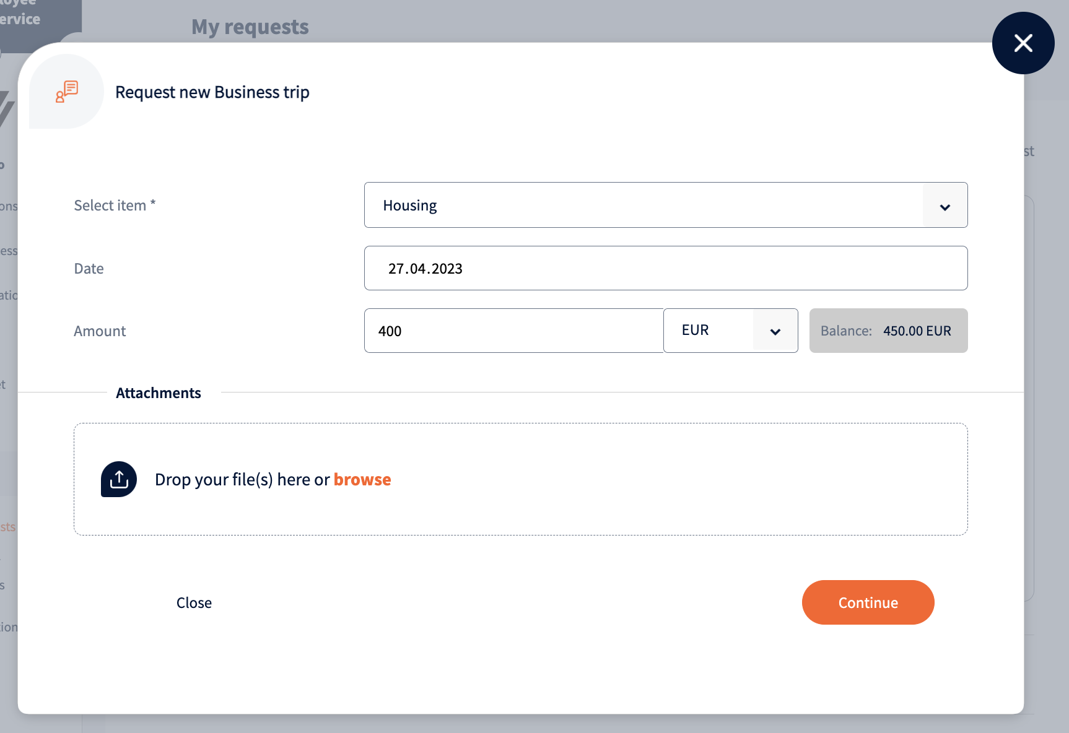1069x733 pixels.
Task: Open the currency chevron next to EUR
Action: point(775,331)
